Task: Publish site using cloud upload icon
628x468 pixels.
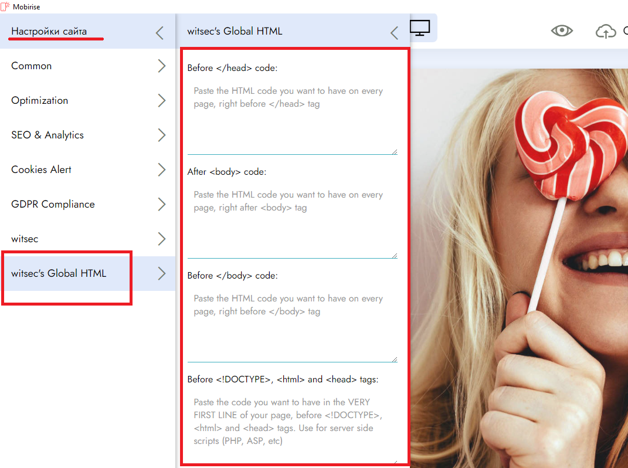Action: [x=606, y=31]
